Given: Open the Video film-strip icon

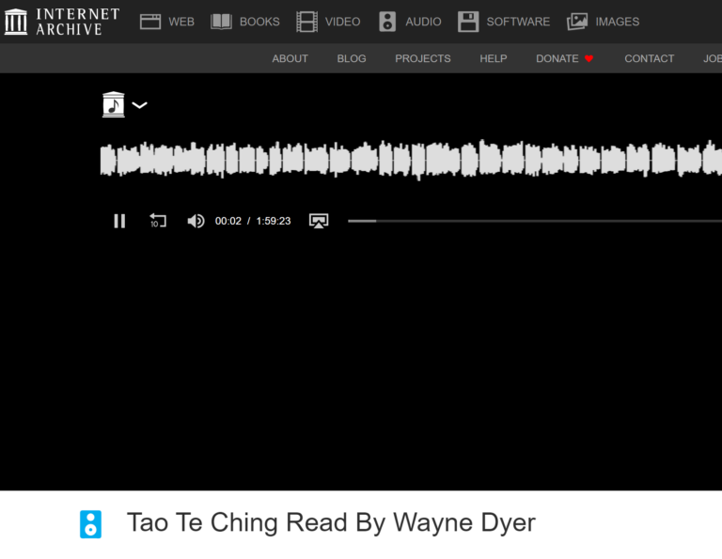Looking at the screenshot, I should point(306,22).
